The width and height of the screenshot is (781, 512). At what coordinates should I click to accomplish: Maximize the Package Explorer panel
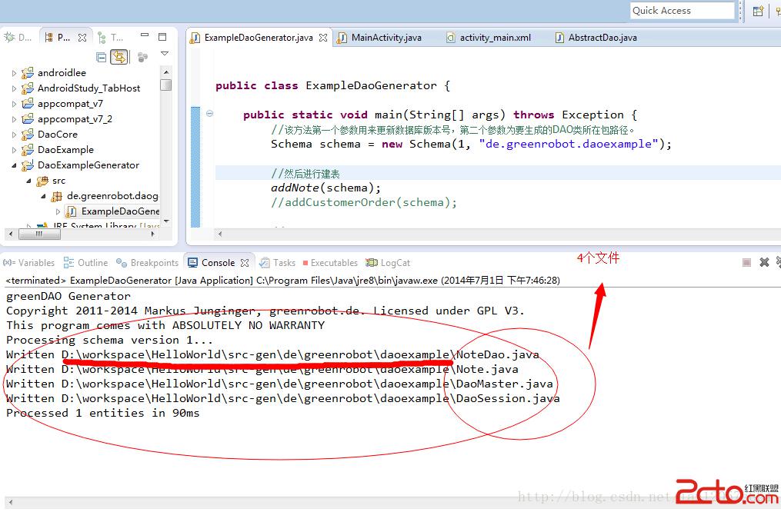(162, 37)
